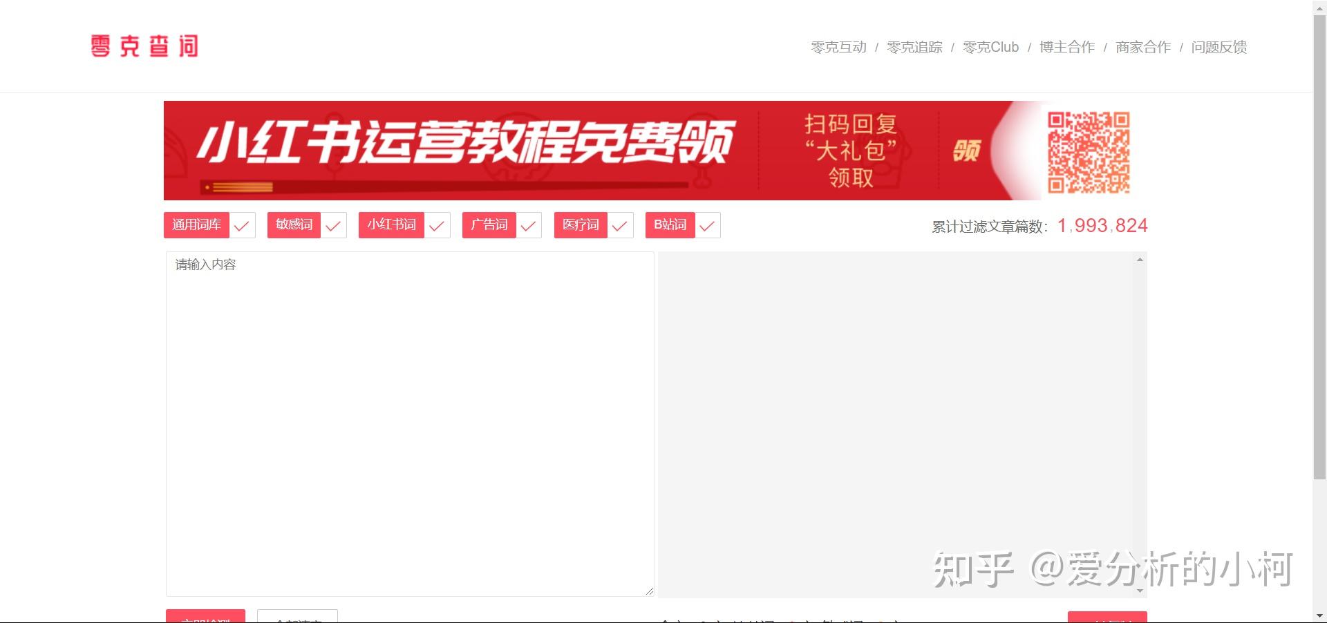Viewport: 1327px width, 623px height.
Task: Click the results pane scroll-down arrow
Action: tap(1140, 591)
